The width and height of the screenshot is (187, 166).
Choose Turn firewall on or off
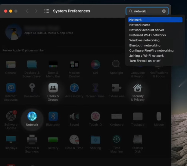coord(155,61)
